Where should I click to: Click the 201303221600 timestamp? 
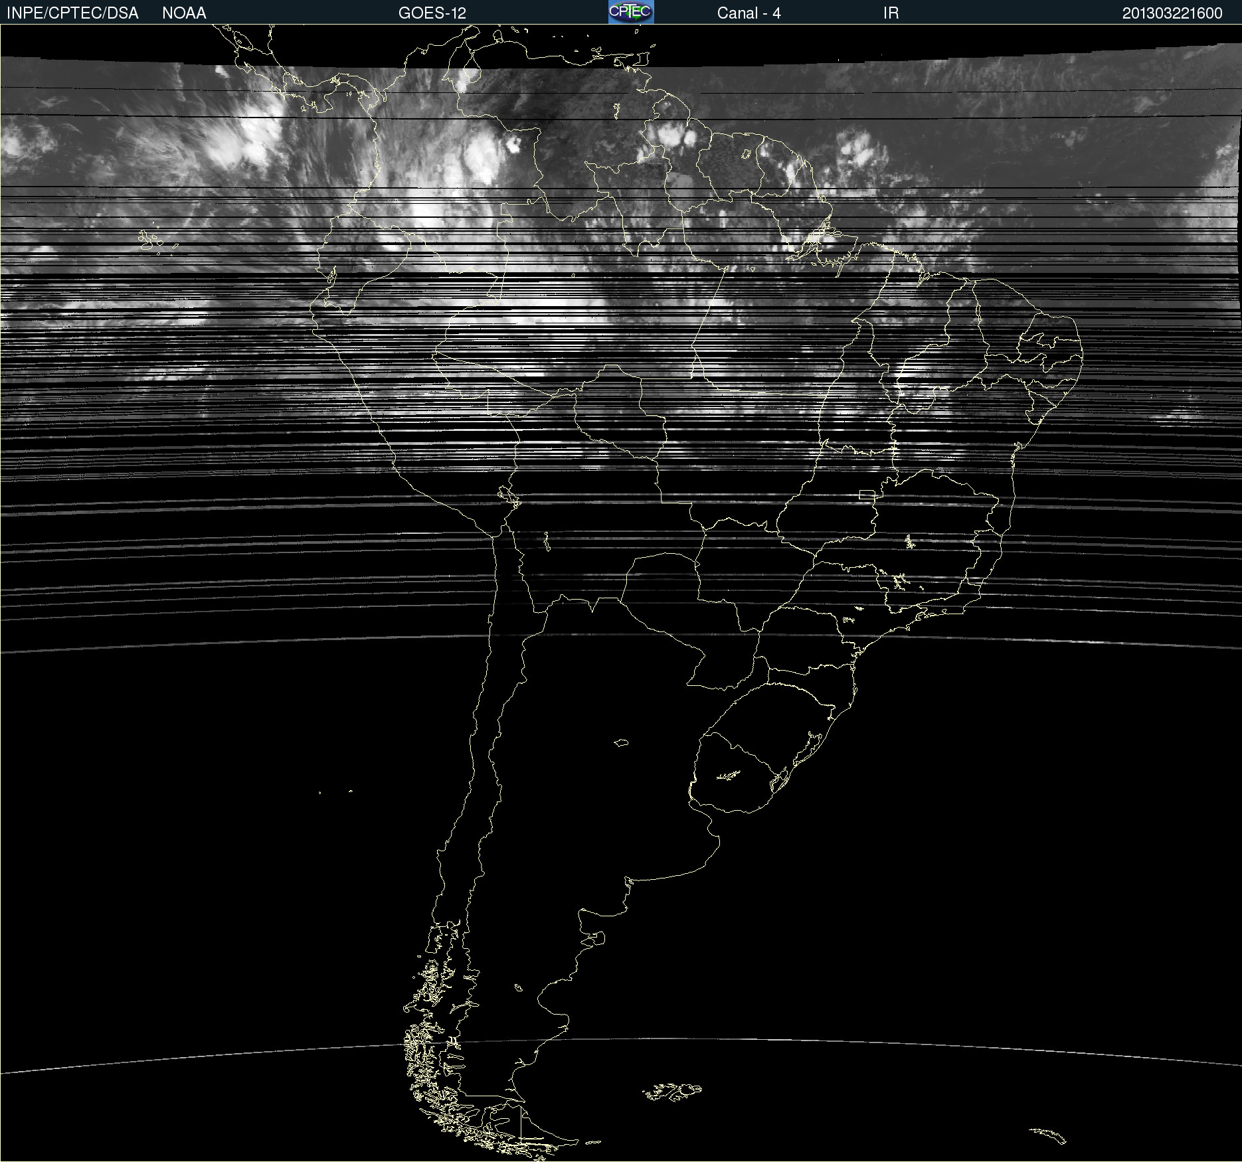point(1172,13)
